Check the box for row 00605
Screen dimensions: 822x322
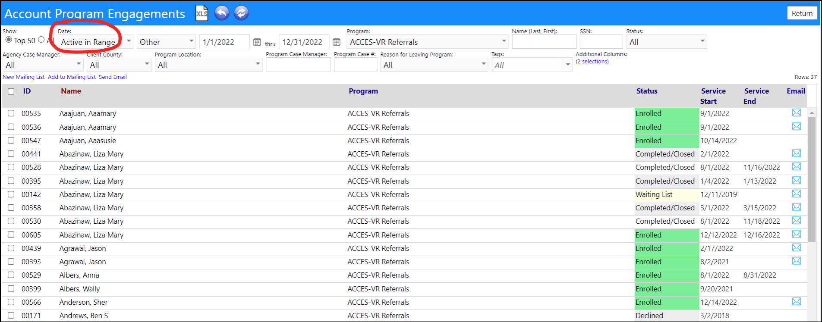click(11, 234)
